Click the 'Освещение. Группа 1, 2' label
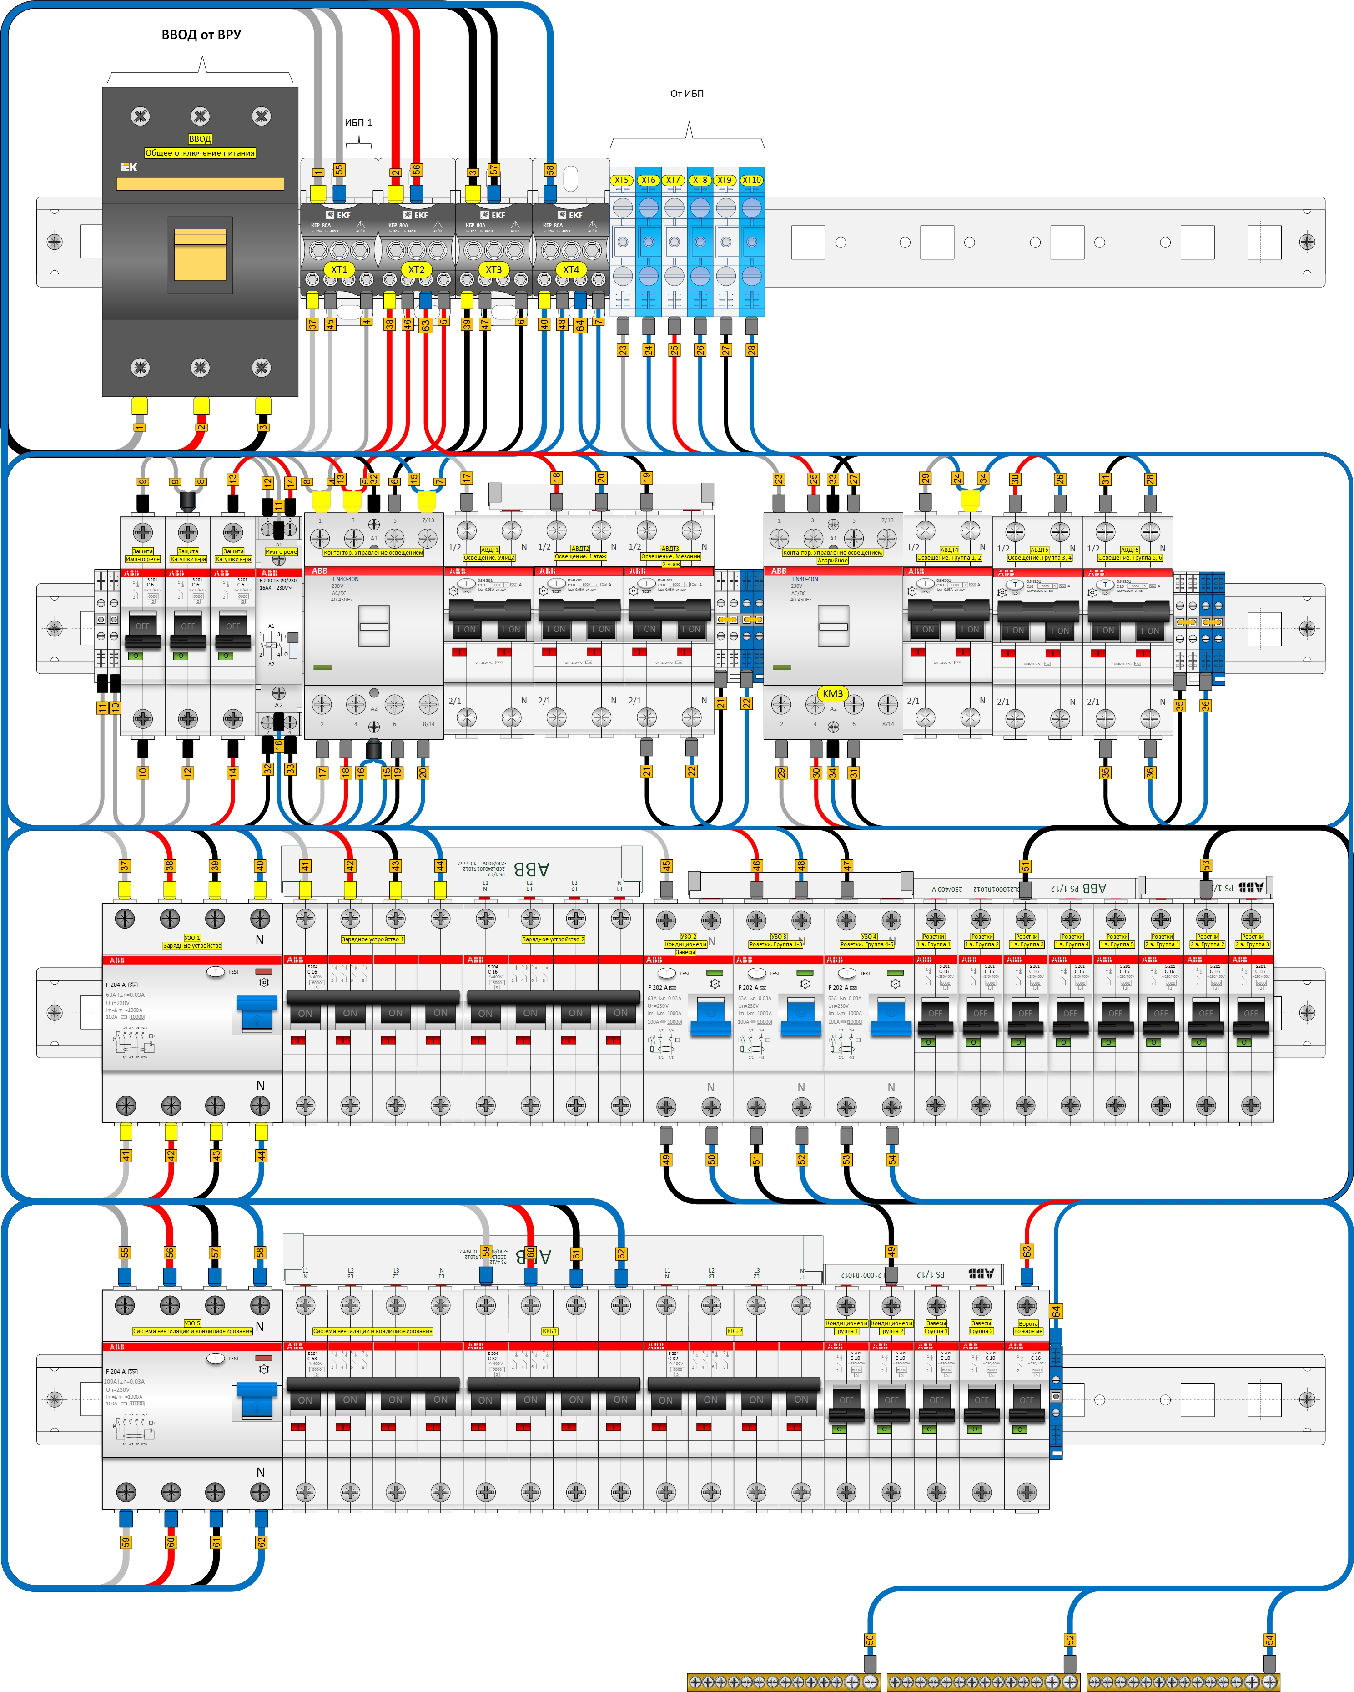The height and width of the screenshot is (1692, 1354). [x=948, y=558]
